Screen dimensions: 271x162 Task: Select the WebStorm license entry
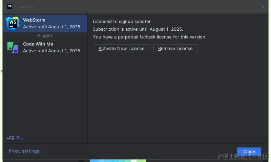tap(45, 23)
